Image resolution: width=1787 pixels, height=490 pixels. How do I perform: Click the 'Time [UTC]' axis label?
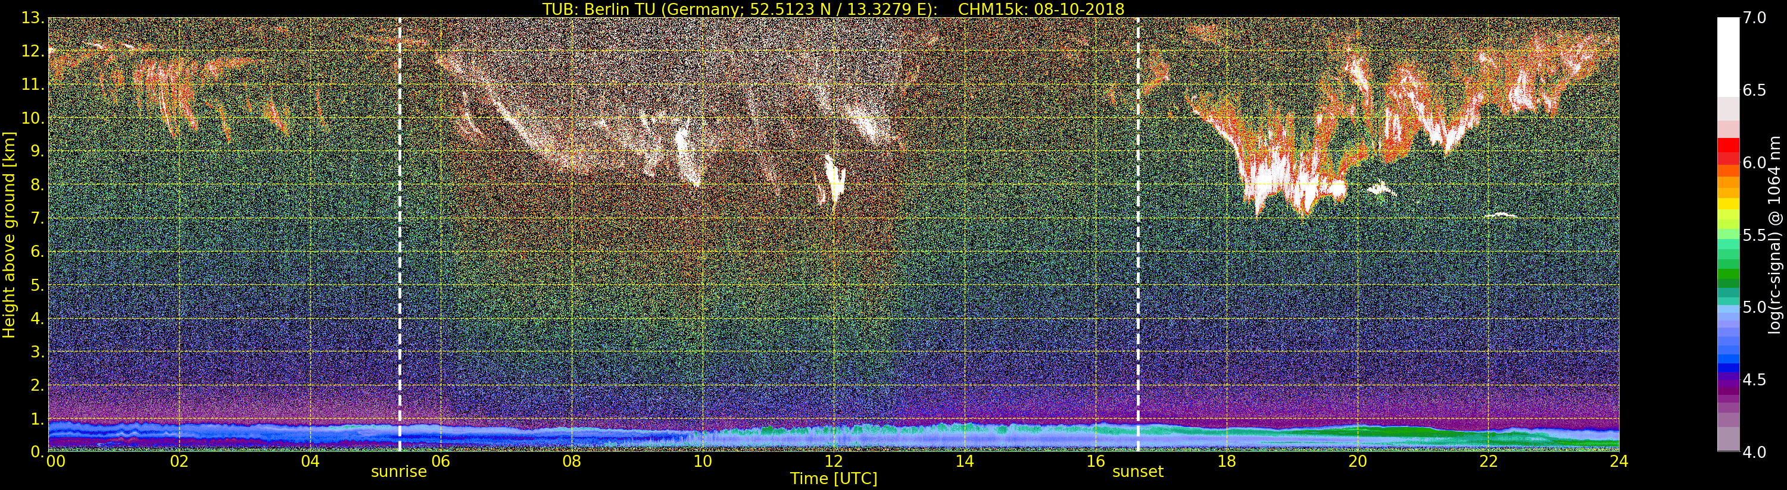click(x=833, y=479)
